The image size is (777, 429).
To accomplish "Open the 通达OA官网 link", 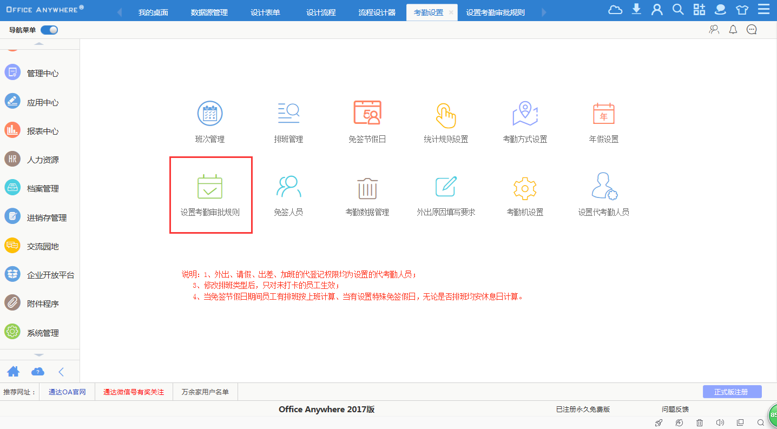I will point(67,392).
